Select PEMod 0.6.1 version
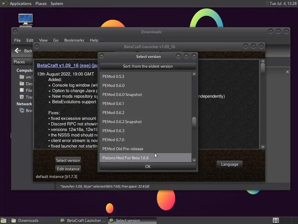The width and height of the screenshot is (298, 224). coord(146,104)
